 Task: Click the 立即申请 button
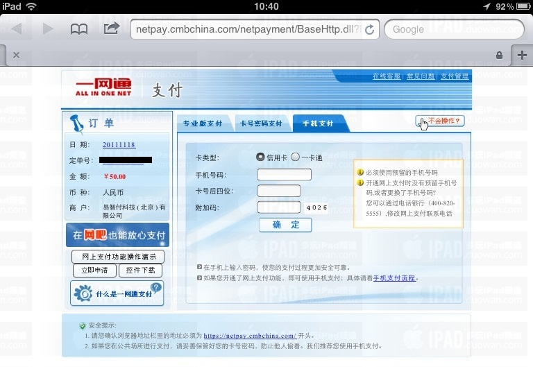click(x=94, y=271)
